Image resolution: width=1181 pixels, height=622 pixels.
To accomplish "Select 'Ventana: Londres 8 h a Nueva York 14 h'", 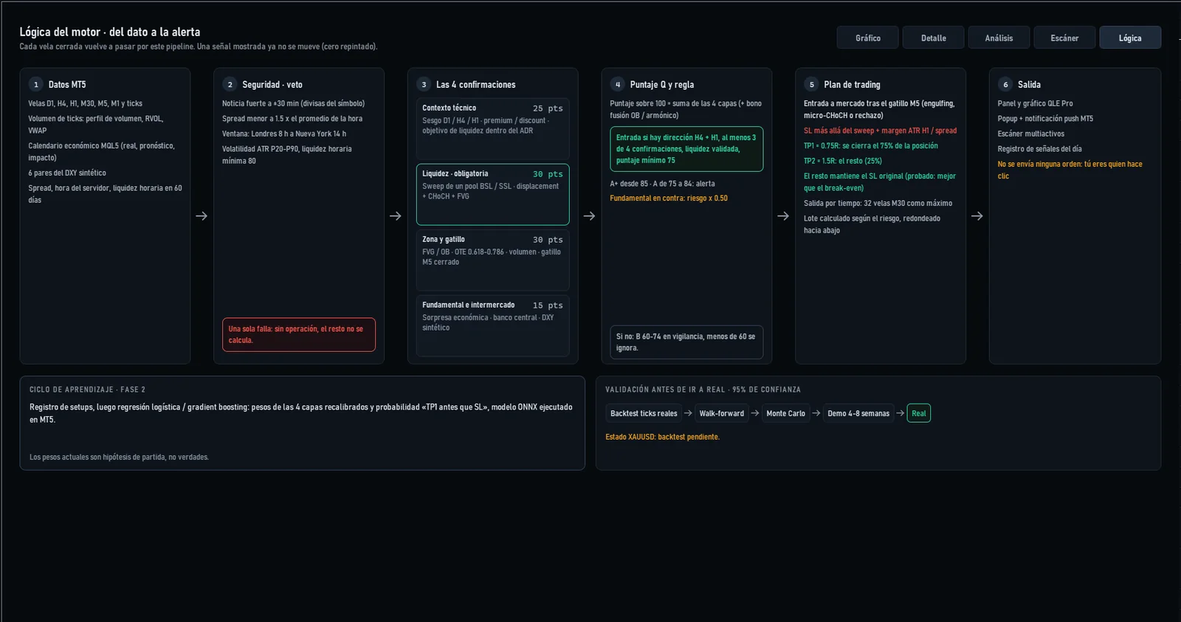I will coord(284,134).
